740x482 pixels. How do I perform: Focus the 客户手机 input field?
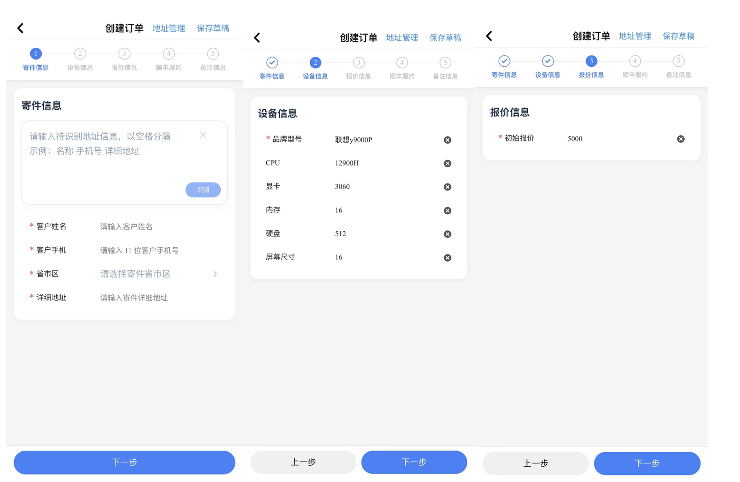(158, 250)
